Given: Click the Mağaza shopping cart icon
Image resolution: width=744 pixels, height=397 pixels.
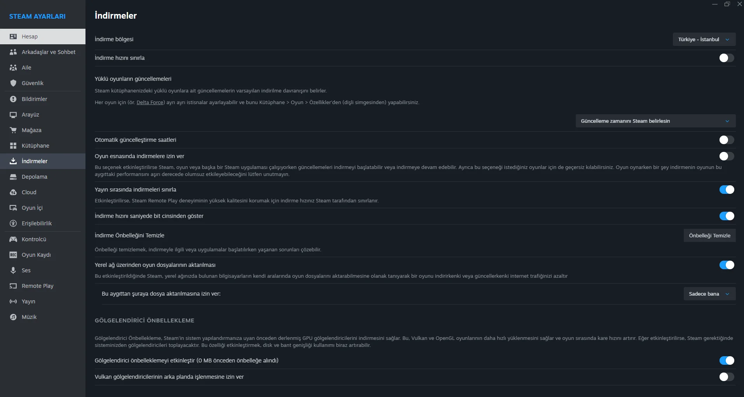Looking at the screenshot, I should (x=13, y=130).
